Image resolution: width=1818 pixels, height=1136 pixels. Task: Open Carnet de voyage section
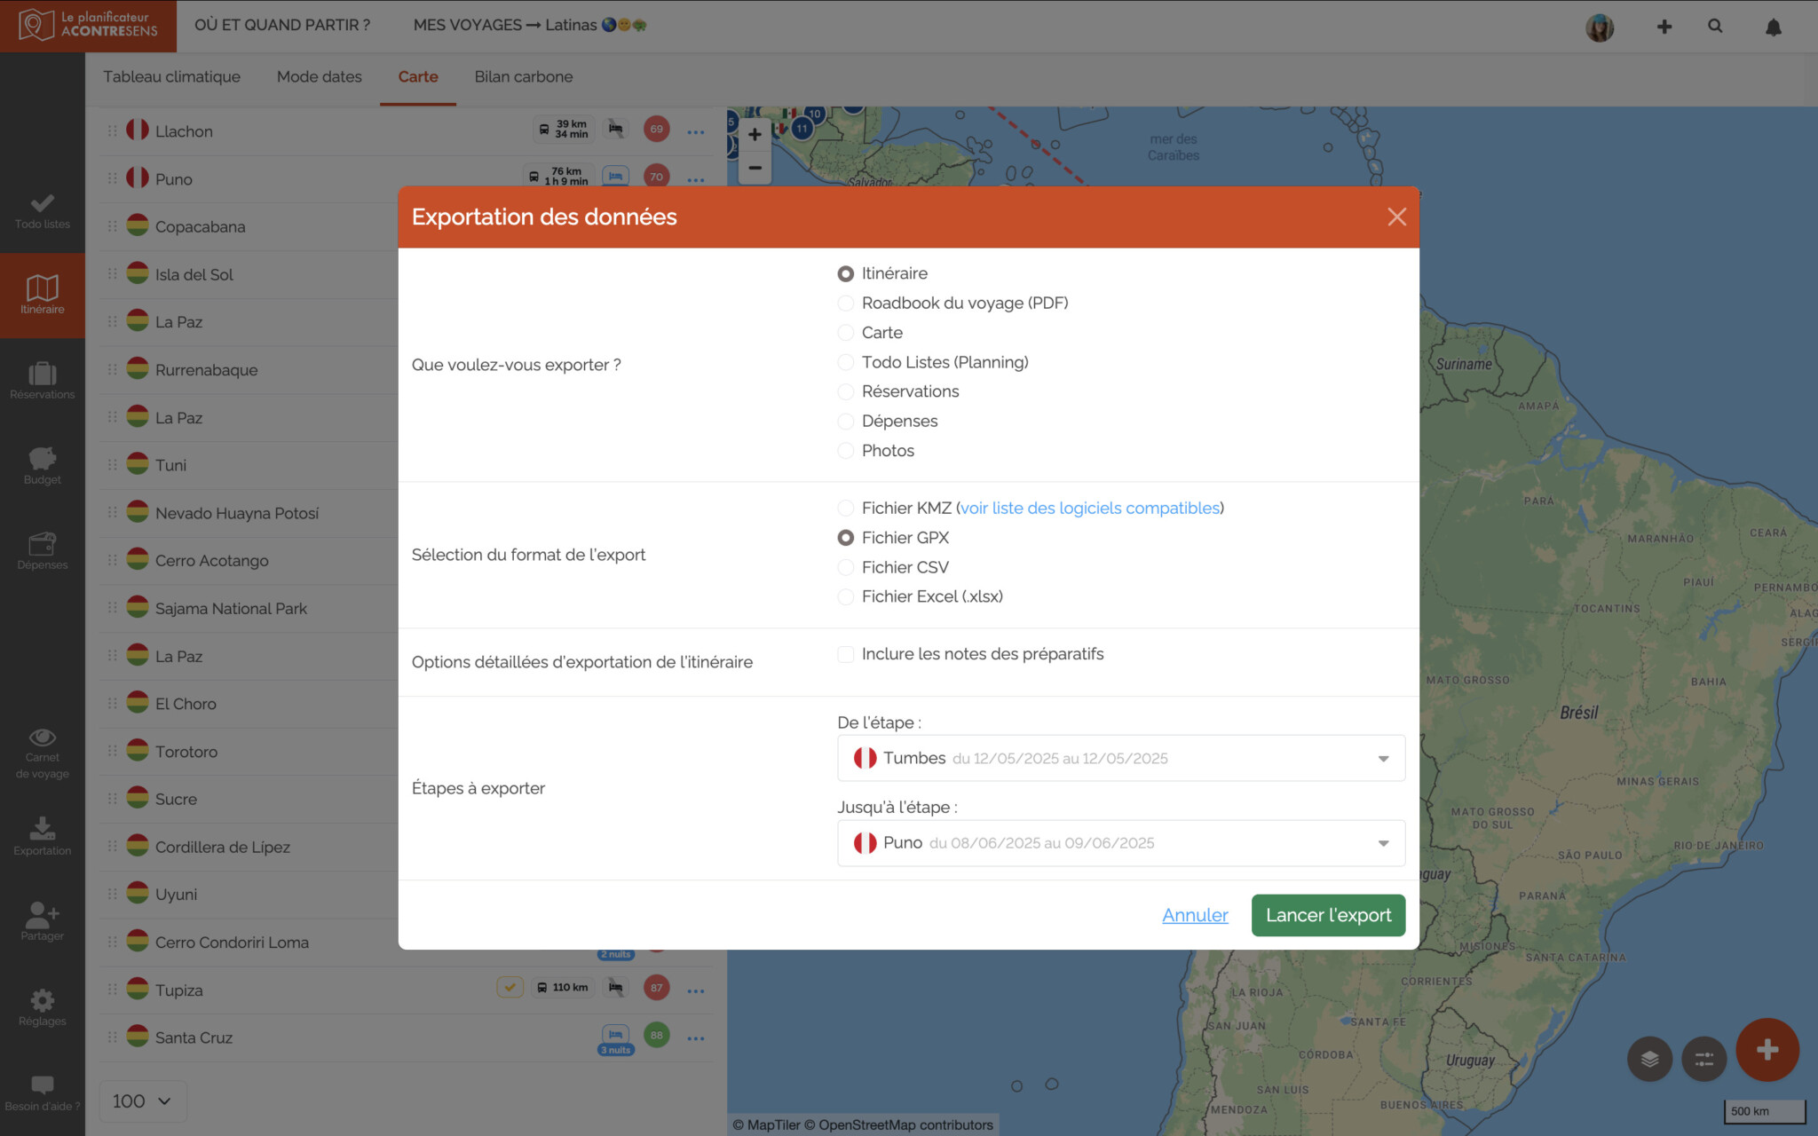(x=42, y=753)
